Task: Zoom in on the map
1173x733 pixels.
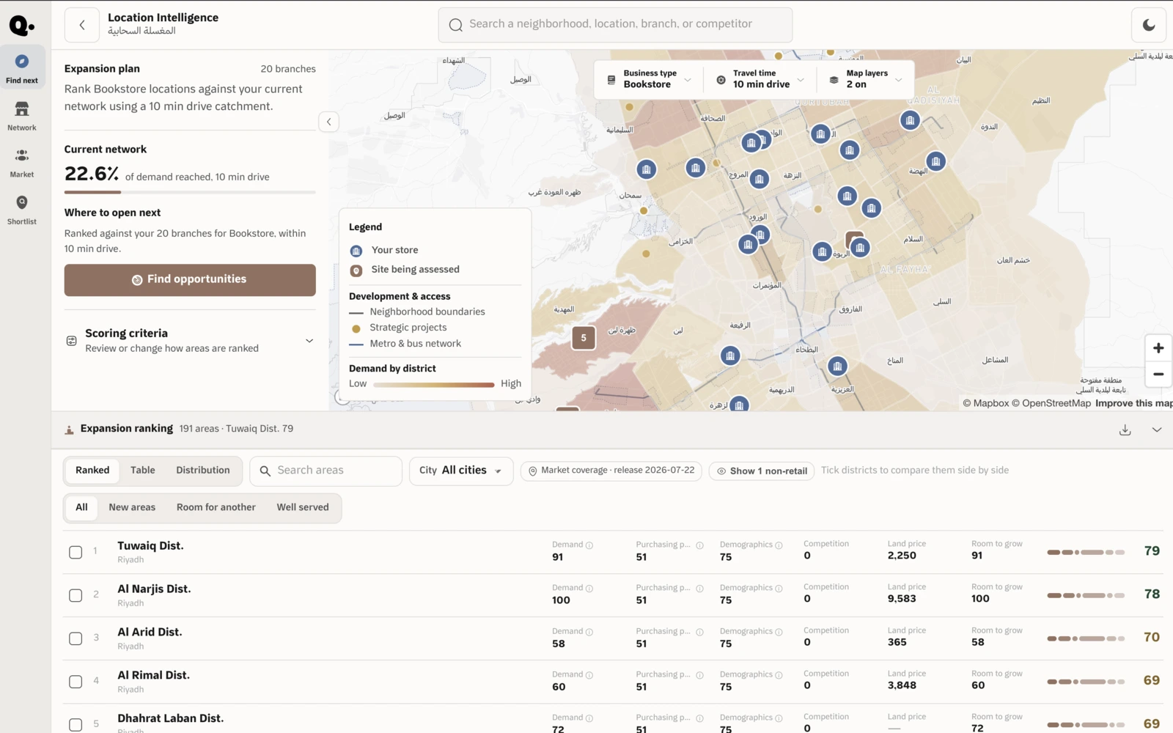Action: pyautogui.click(x=1158, y=348)
